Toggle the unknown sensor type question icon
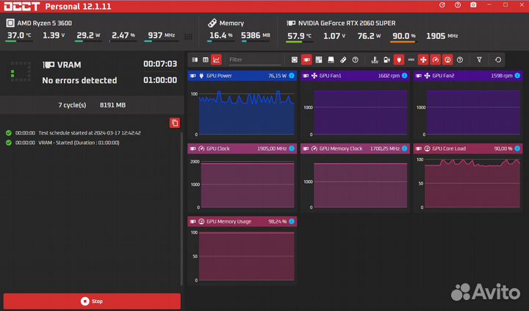The image size is (529, 311). (x=460, y=60)
